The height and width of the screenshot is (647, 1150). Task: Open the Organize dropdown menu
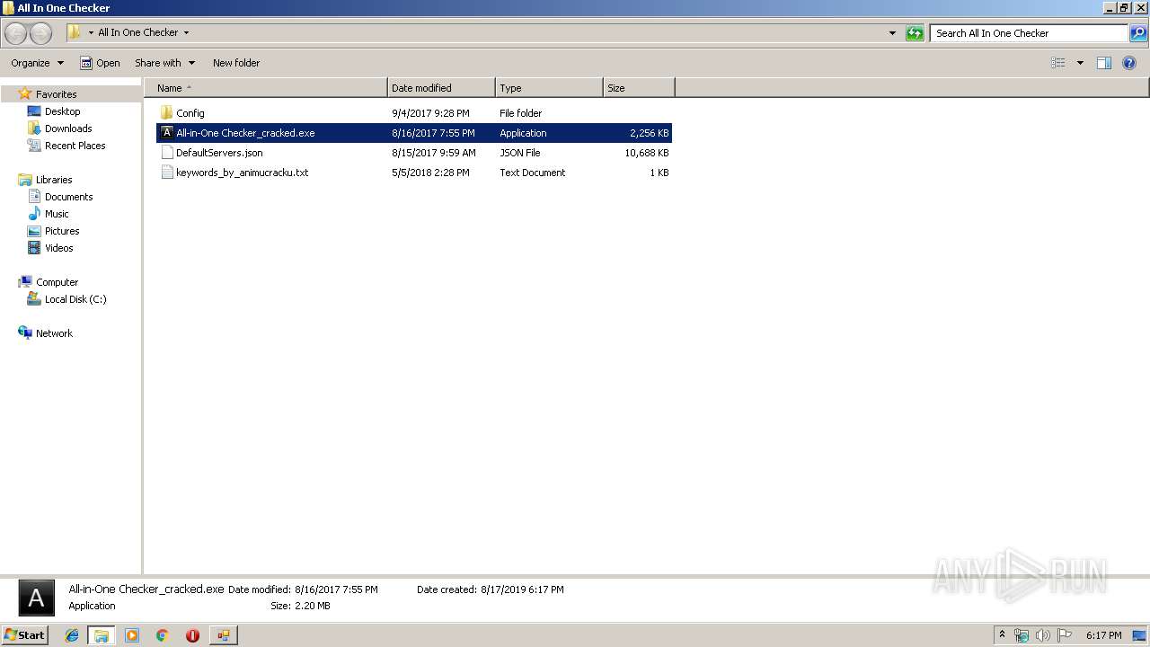(x=37, y=63)
